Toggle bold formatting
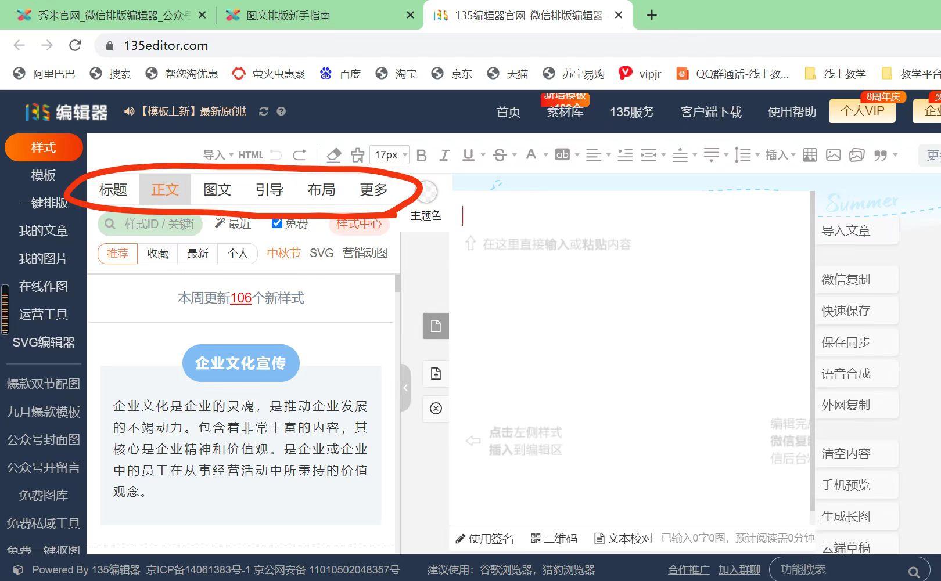Image resolution: width=941 pixels, height=581 pixels. pyautogui.click(x=421, y=154)
